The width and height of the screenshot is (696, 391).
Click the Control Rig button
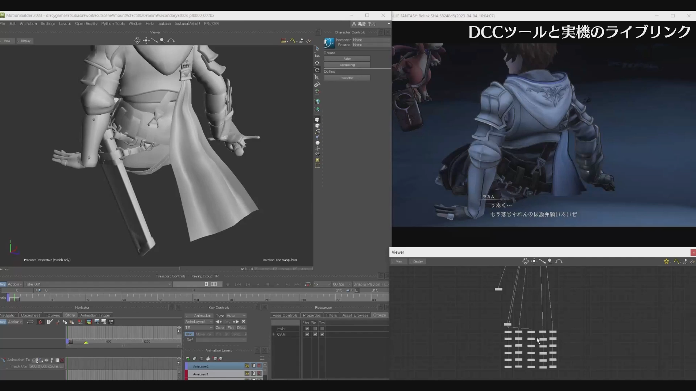tap(347, 65)
